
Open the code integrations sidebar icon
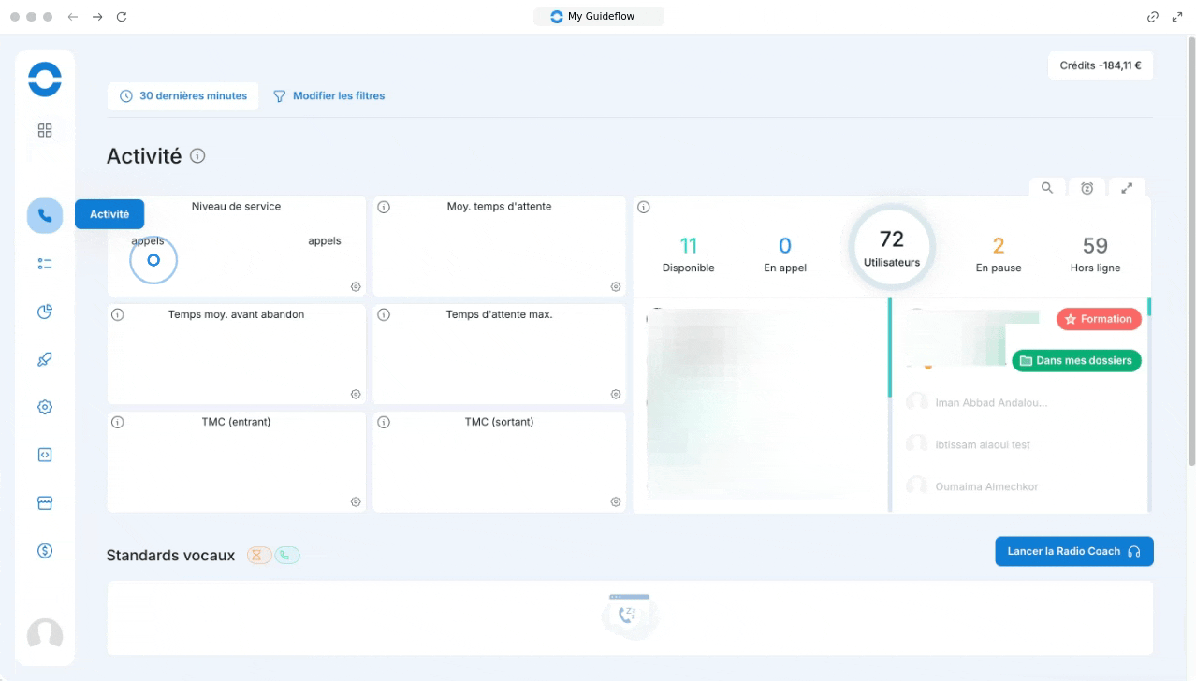pos(45,455)
